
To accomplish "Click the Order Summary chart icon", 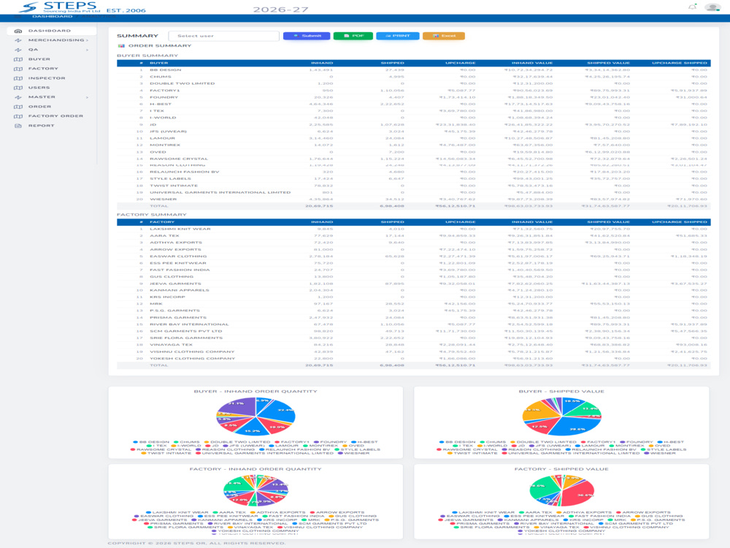I will click(121, 45).
